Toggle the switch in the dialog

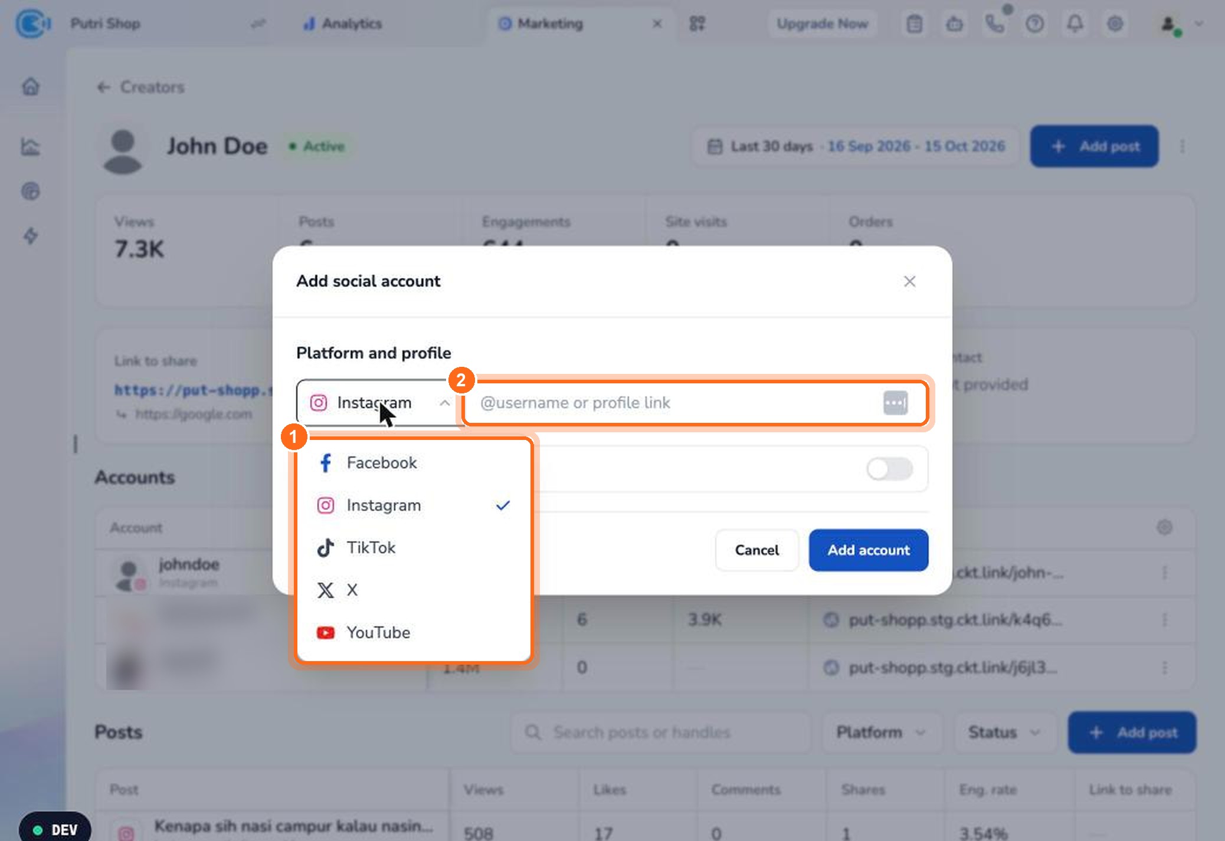tap(889, 469)
